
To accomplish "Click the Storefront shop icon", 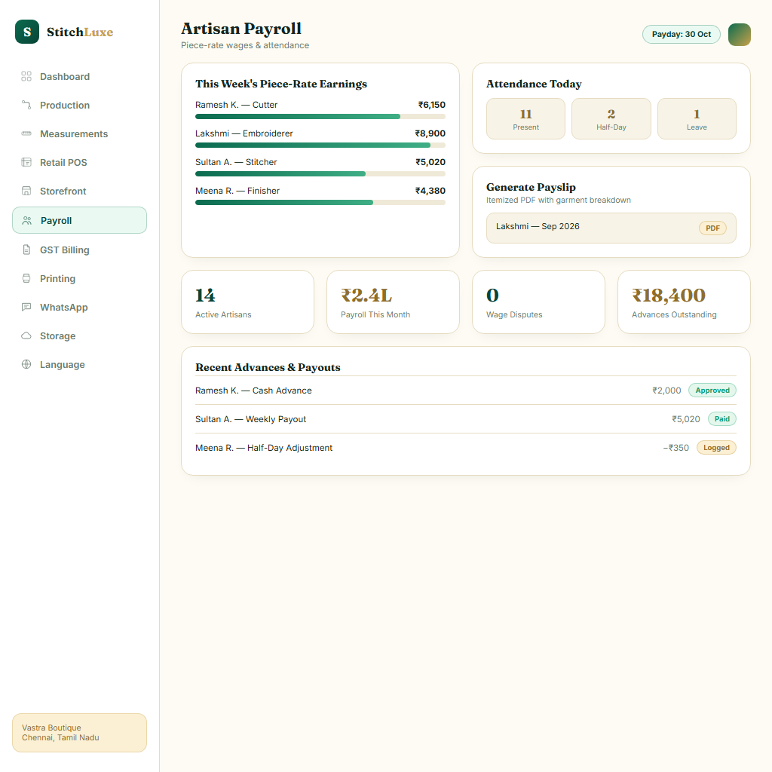I will pos(26,191).
